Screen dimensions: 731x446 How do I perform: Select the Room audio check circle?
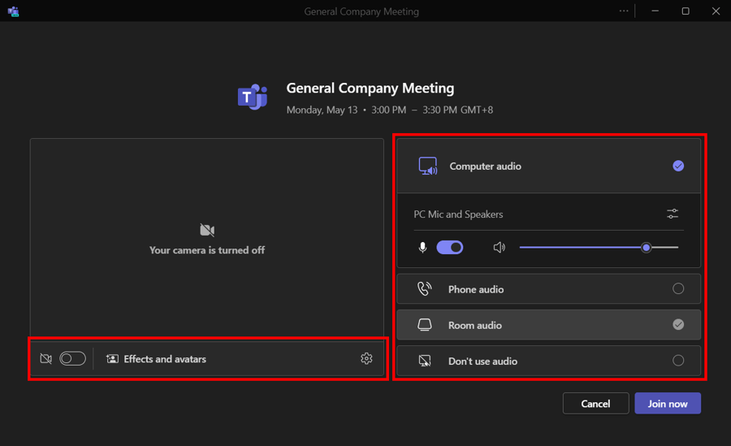678,324
